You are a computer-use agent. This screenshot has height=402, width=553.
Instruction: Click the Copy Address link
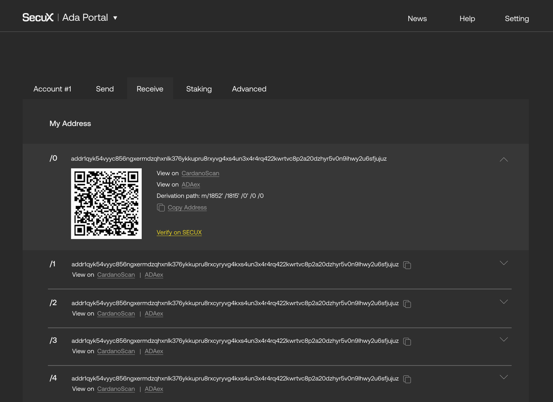[x=187, y=208]
